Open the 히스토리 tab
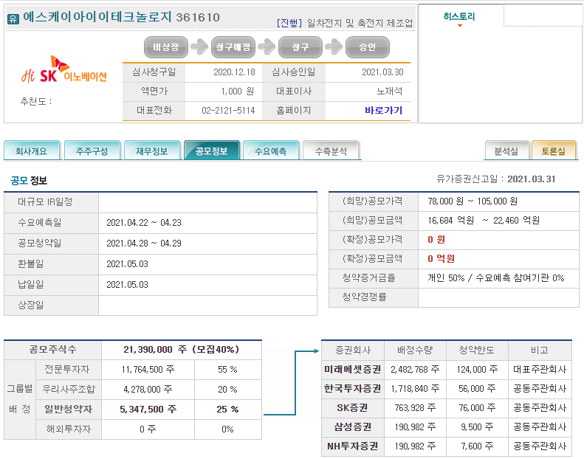Viewport: 584px width, 459px height. [x=459, y=16]
